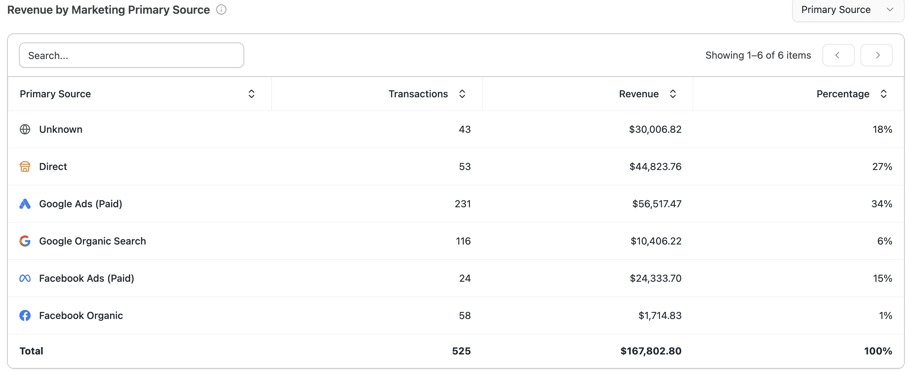Click into the Search field
The height and width of the screenshot is (378, 909).
pos(131,55)
